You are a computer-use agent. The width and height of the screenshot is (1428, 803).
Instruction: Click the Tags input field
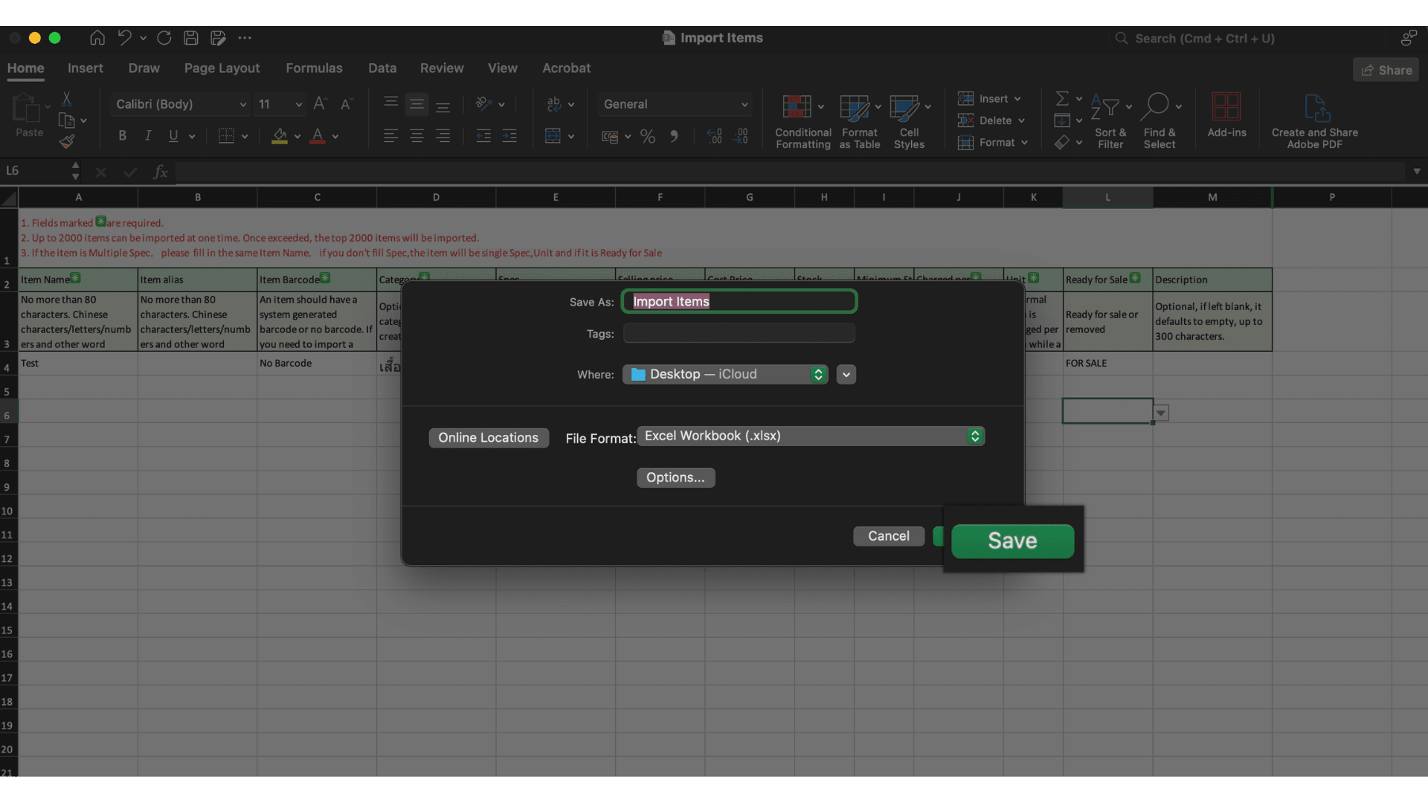739,334
